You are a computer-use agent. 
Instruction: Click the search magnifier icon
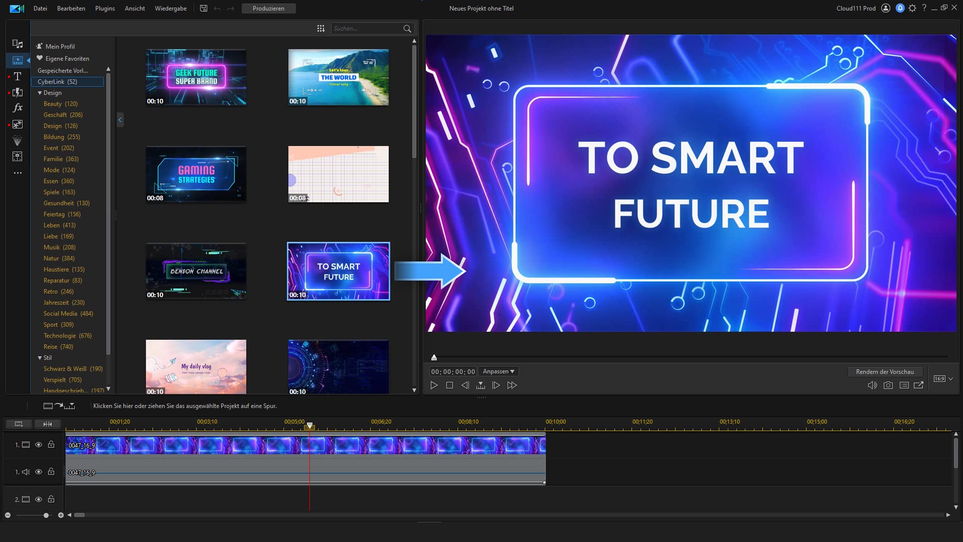[407, 29]
